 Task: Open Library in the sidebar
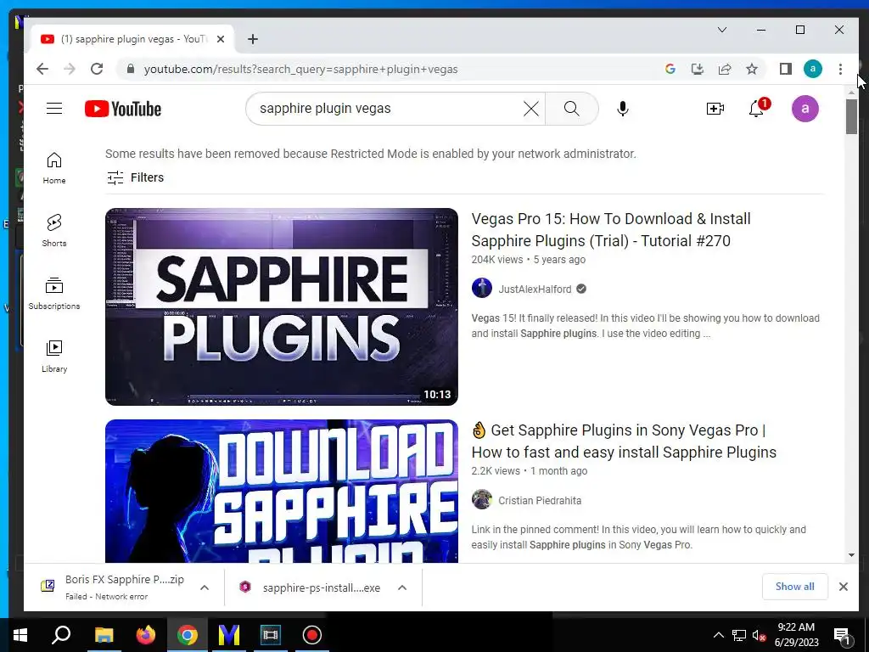click(x=54, y=357)
